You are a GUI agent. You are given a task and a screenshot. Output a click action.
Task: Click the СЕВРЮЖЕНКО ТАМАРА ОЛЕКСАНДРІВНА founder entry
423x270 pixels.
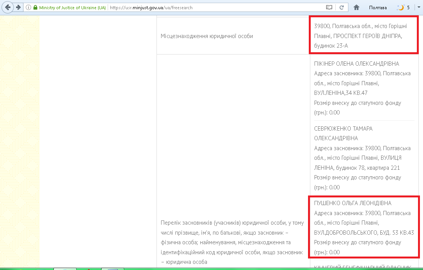pos(343,133)
